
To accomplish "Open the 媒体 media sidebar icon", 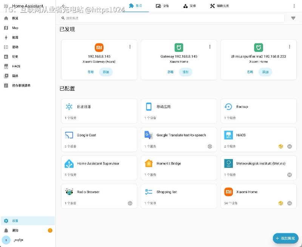I will tap(6, 76).
